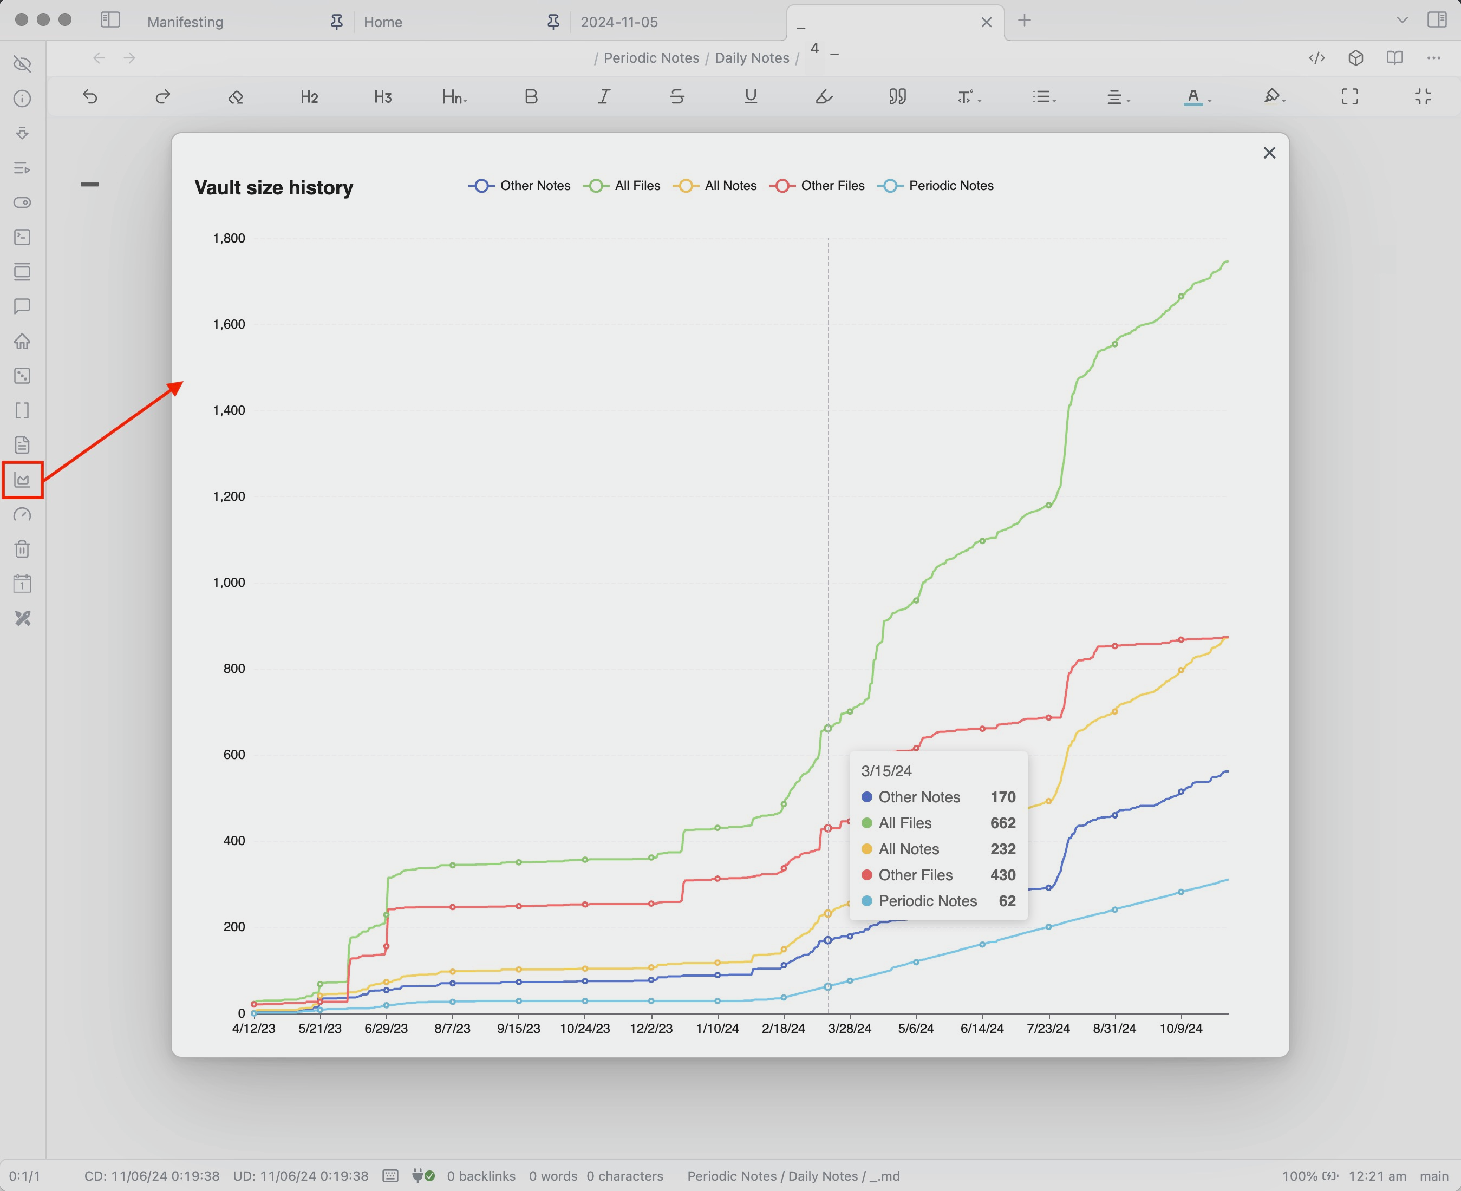Click the vault statistics graph sidebar icon
The width and height of the screenshot is (1461, 1191).
(x=22, y=480)
